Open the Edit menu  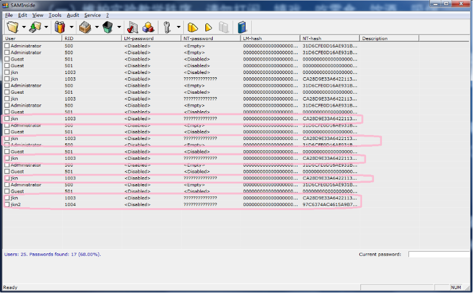[x=23, y=15]
